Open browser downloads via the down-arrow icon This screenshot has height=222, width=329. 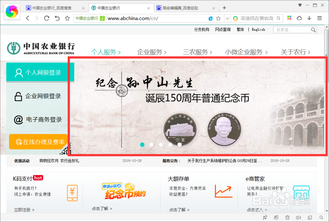(309, 18)
